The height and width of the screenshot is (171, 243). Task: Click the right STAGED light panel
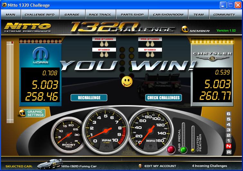tap(150, 53)
